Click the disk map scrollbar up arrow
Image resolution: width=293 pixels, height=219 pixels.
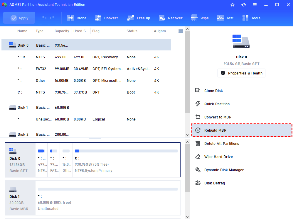pos(187,142)
